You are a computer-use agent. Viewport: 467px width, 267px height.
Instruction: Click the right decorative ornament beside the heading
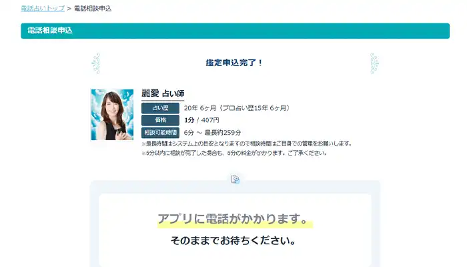click(x=374, y=63)
